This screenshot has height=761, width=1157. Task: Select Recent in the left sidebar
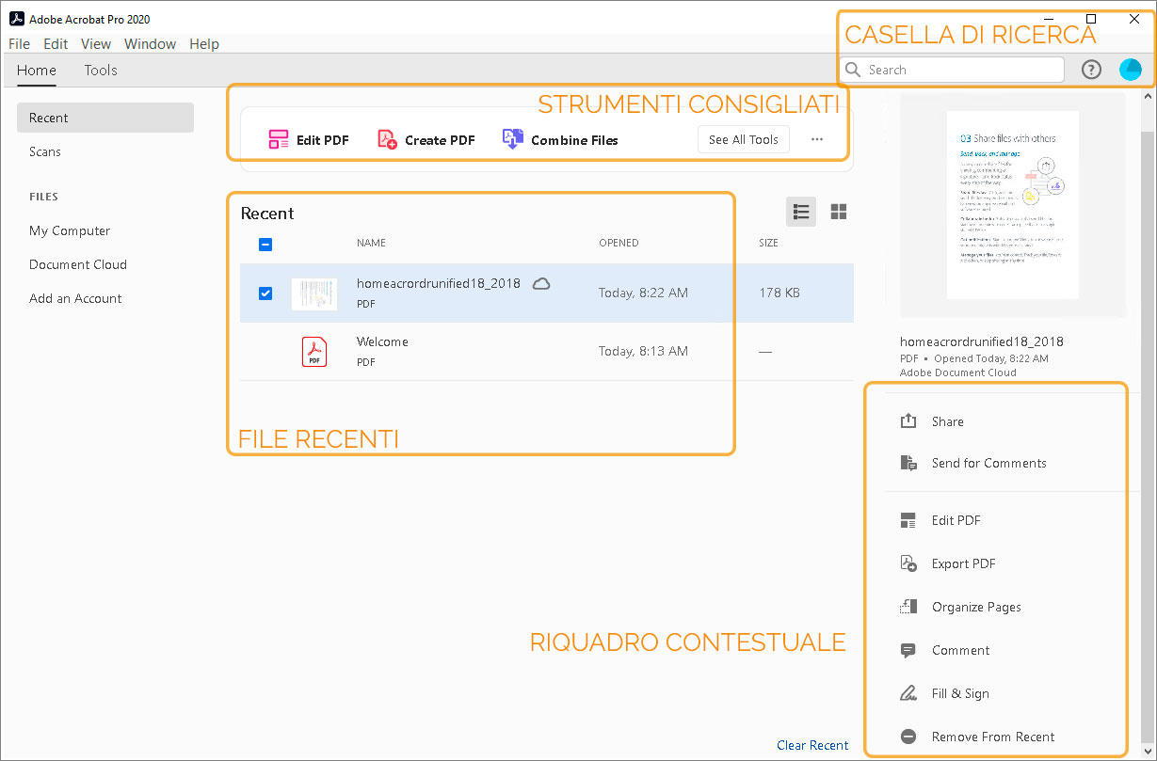click(105, 118)
